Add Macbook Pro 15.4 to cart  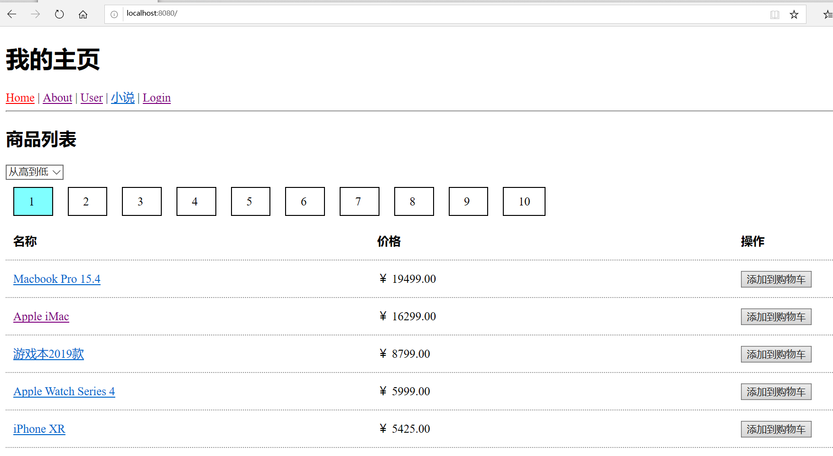(776, 279)
